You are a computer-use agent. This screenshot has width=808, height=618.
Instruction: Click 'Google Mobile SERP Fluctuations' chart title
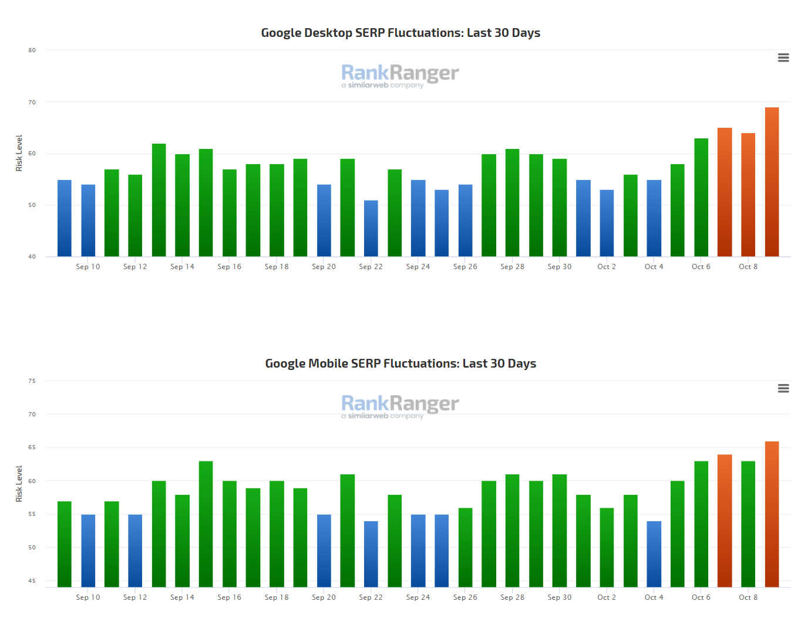click(x=400, y=364)
